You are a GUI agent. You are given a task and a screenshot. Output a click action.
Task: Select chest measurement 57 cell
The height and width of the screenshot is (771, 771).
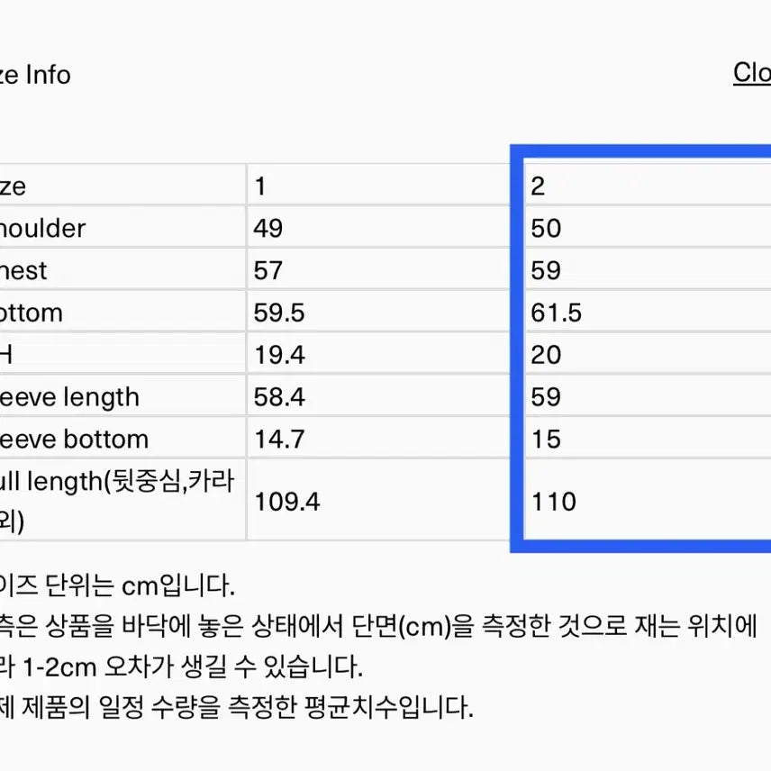(x=268, y=271)
